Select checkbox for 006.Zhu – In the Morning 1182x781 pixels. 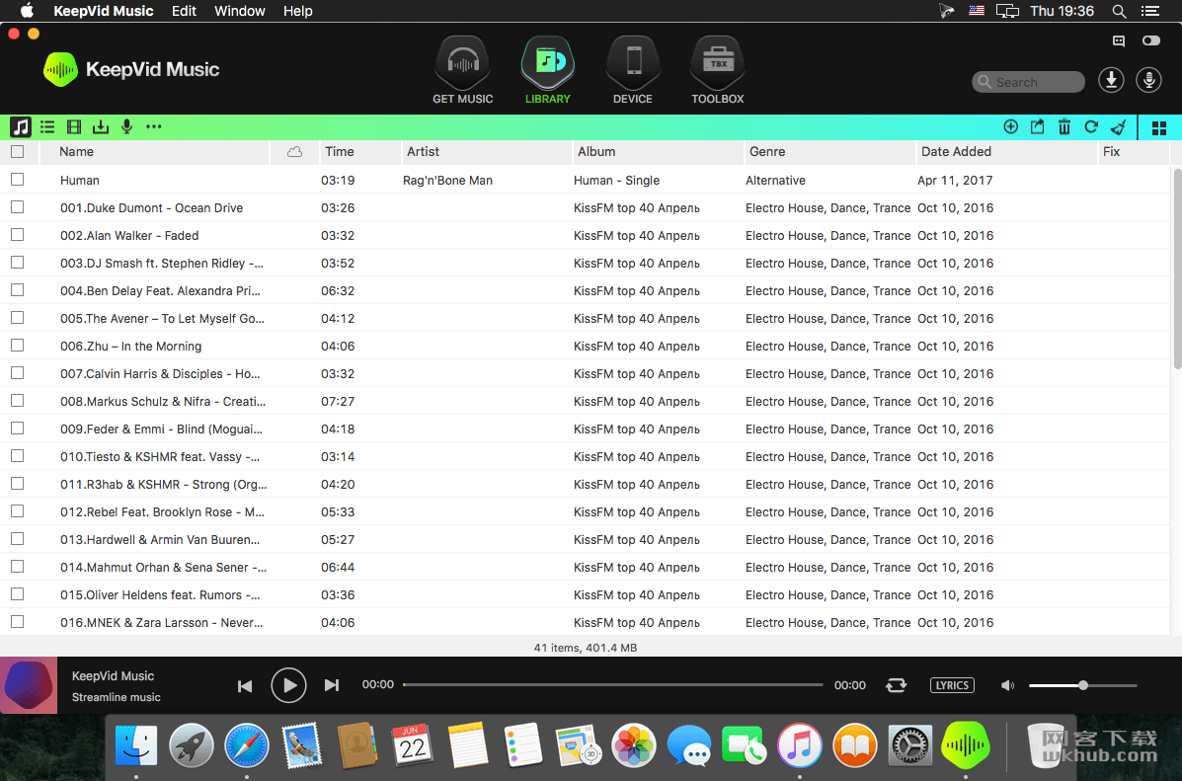18,346
